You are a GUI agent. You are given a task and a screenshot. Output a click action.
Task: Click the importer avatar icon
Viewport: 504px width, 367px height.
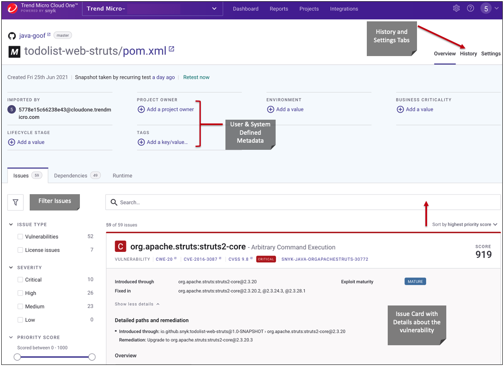pos(12,110)
